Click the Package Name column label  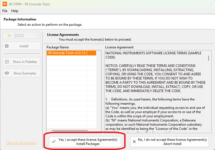57,47
